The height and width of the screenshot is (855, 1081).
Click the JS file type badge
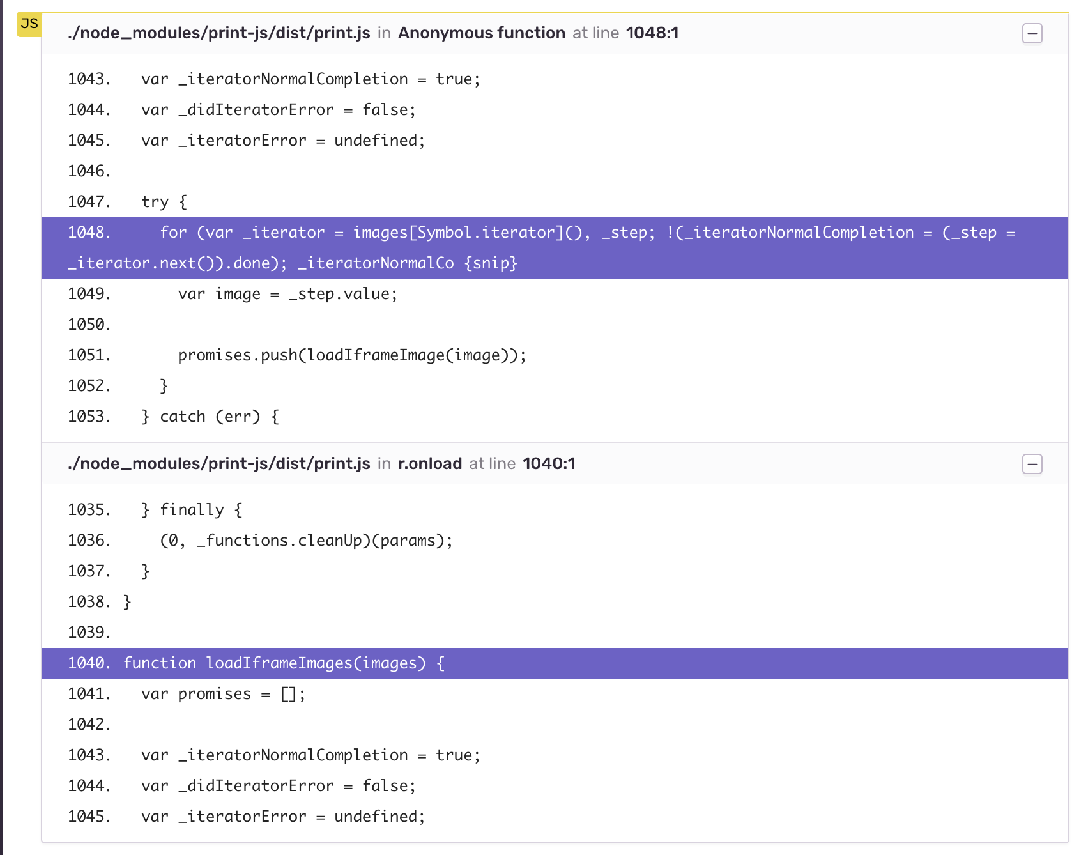28,24
